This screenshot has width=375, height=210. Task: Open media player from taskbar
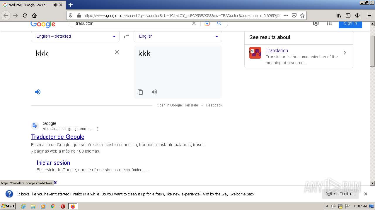43,206
